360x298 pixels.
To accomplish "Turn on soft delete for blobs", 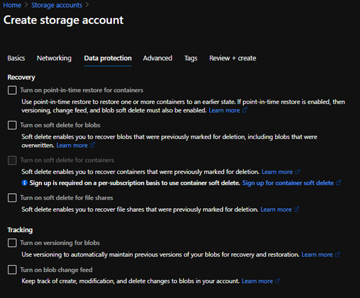I will (12, 126).
